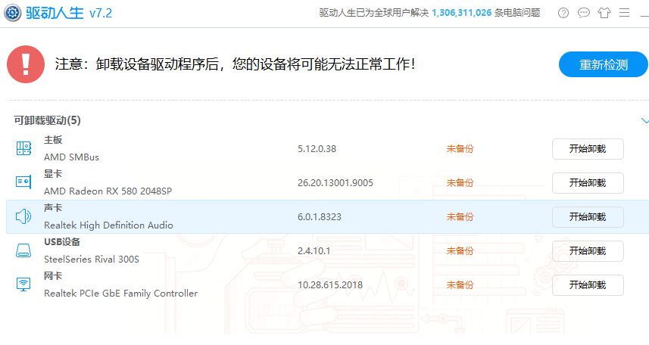Click the network card icon for Realtek PCIe
Screen dimensions: 649x345
(x=23, y=284)
